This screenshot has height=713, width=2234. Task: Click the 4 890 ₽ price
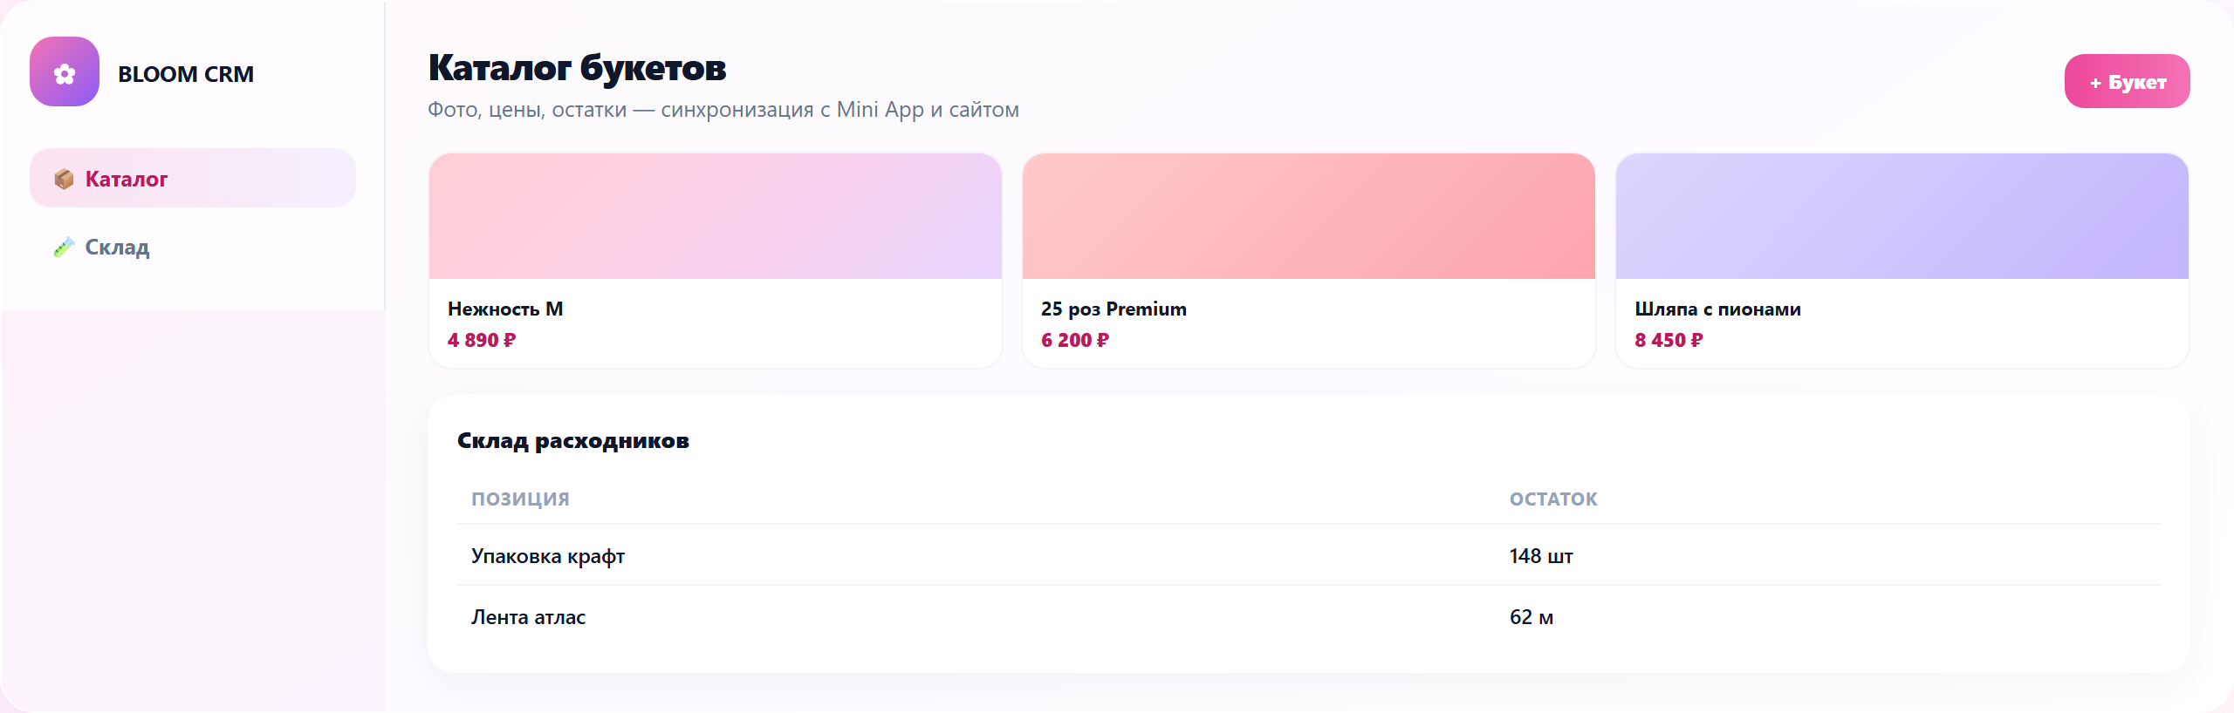[482, 340]
